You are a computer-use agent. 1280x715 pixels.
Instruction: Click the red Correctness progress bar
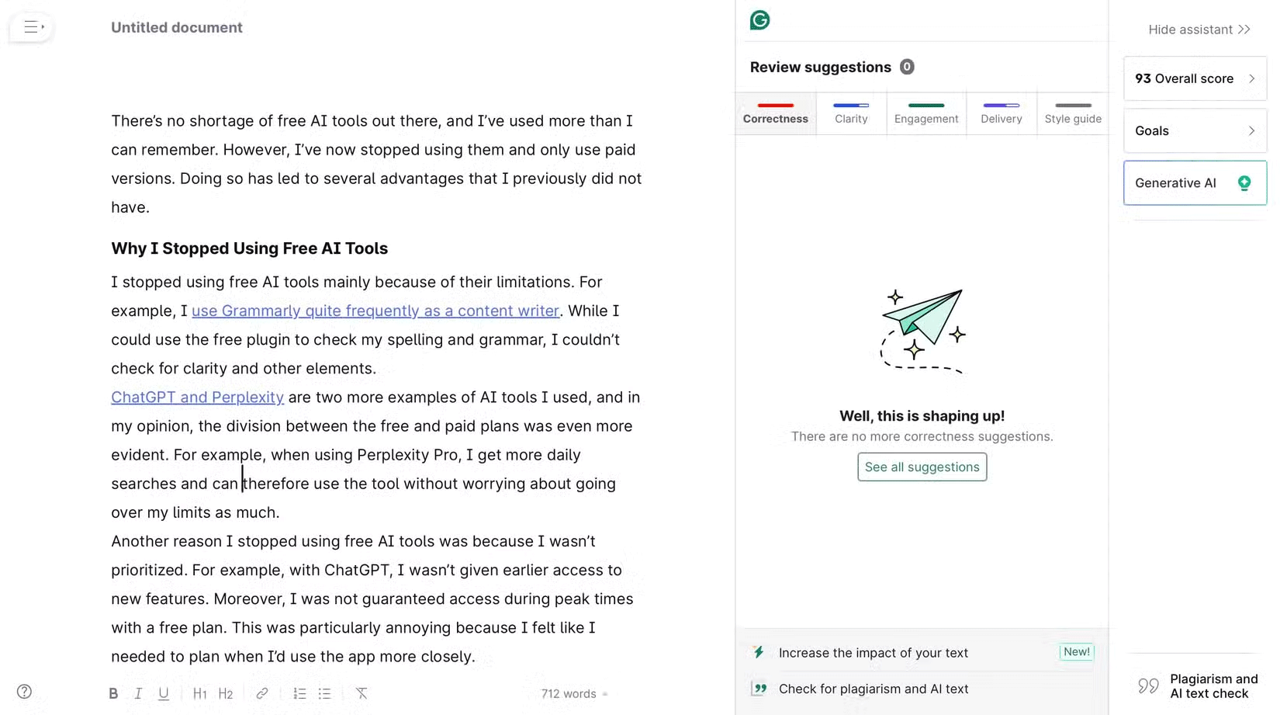click(775, 106)
